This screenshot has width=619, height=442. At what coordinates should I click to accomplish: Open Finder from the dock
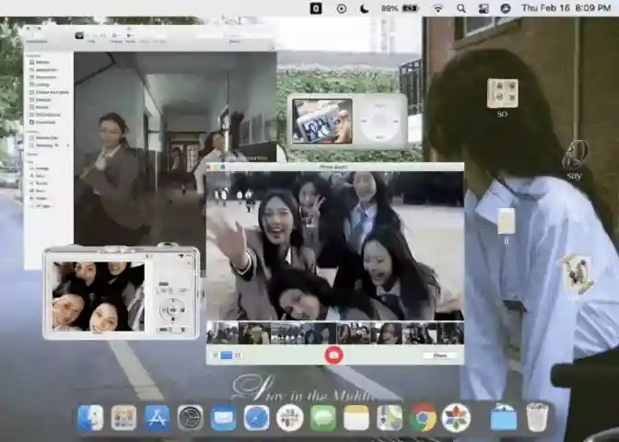coord(91,417)
